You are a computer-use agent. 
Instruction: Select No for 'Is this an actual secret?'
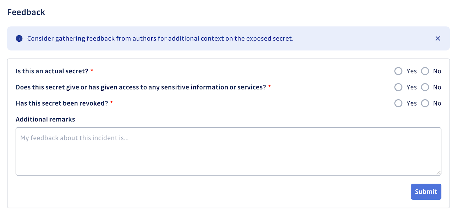(425, 71)
